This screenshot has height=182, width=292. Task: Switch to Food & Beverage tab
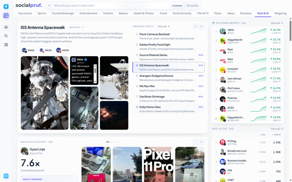(x=63, y=13)
